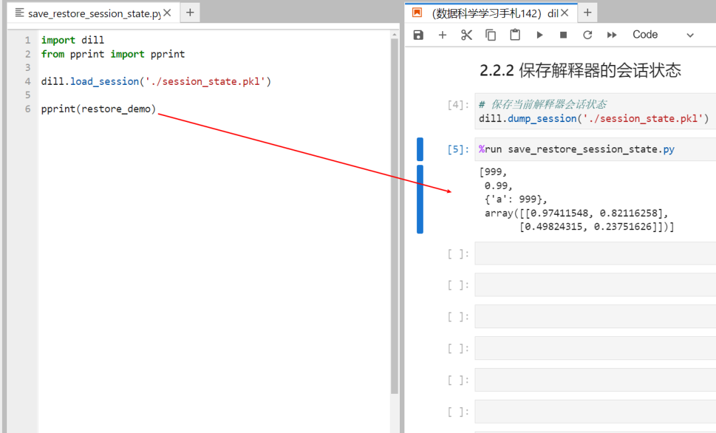Open a new notebook tab with plus button
This screenshot has width=716, height=433.
pos(588,12)
